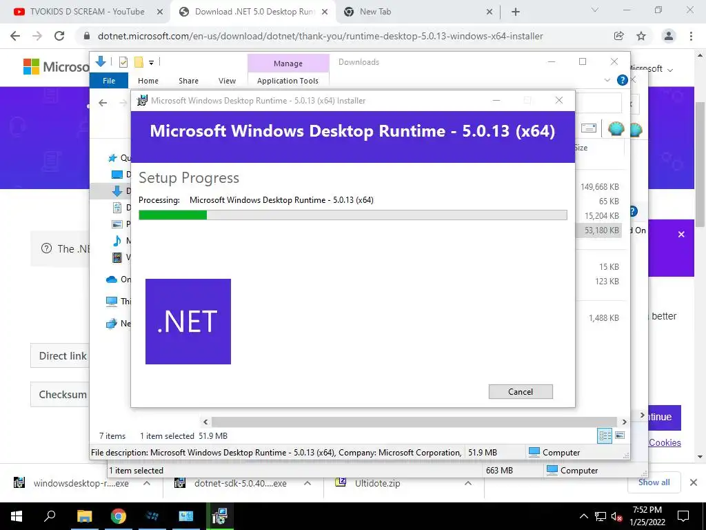The height and width of the screenshot is (530, 706).
Task: Select Music icon in navigation pane
Action: tap(117, 241)
